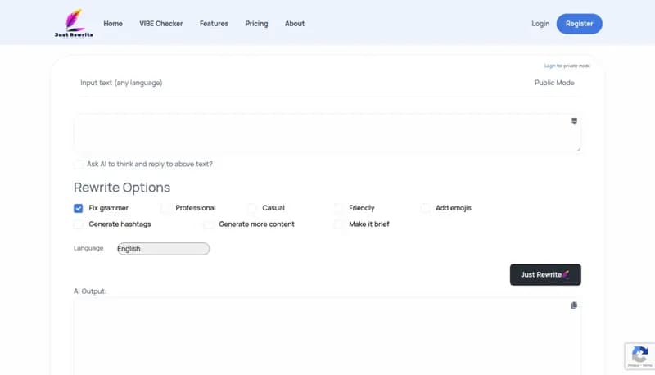Click the reCAPTCHA badge
This screenshot has height=375, width=655.
[639, 356]
